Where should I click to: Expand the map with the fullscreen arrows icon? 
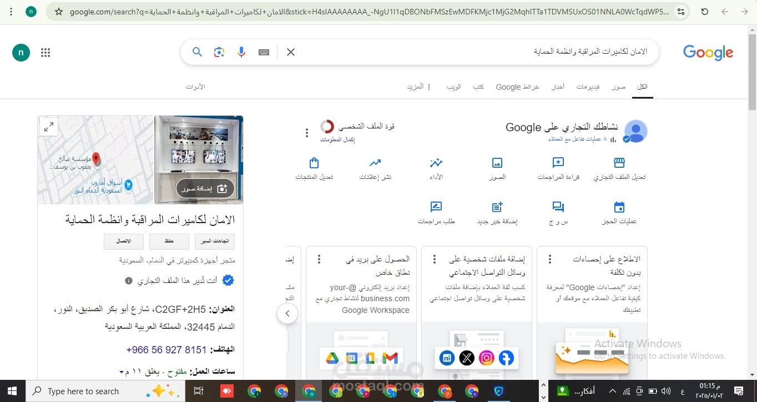[x=49, y=127]
